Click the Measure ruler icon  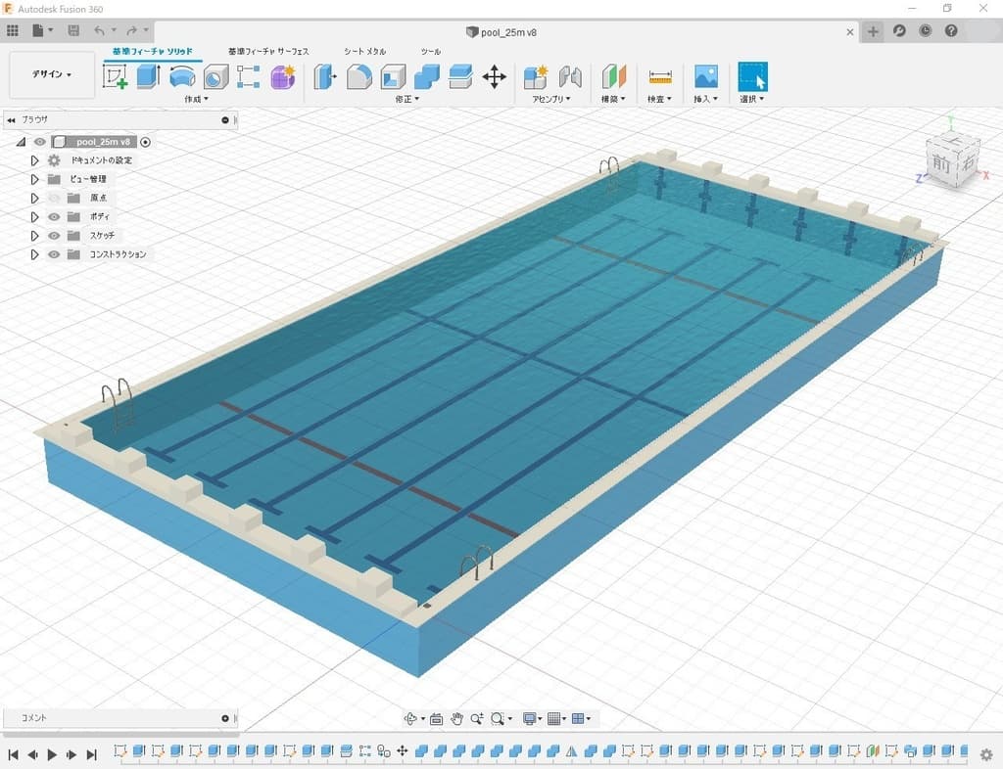point(660,76)
